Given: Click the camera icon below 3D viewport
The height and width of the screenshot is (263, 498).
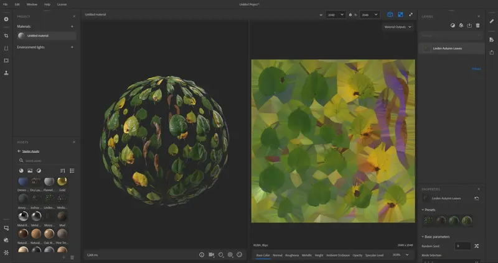Looking at the screenshot, I should pyautogui.click(x=211, y=254).
